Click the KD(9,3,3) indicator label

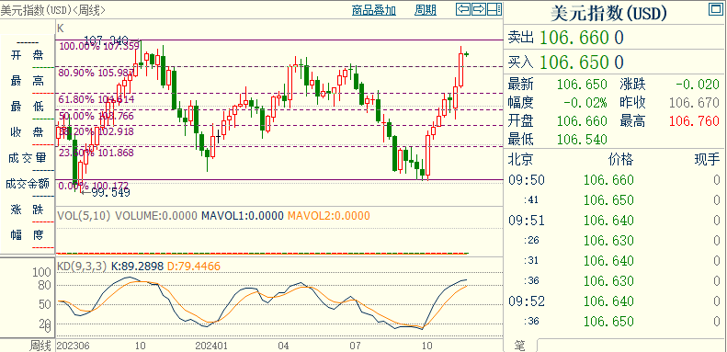click(82, 267)
